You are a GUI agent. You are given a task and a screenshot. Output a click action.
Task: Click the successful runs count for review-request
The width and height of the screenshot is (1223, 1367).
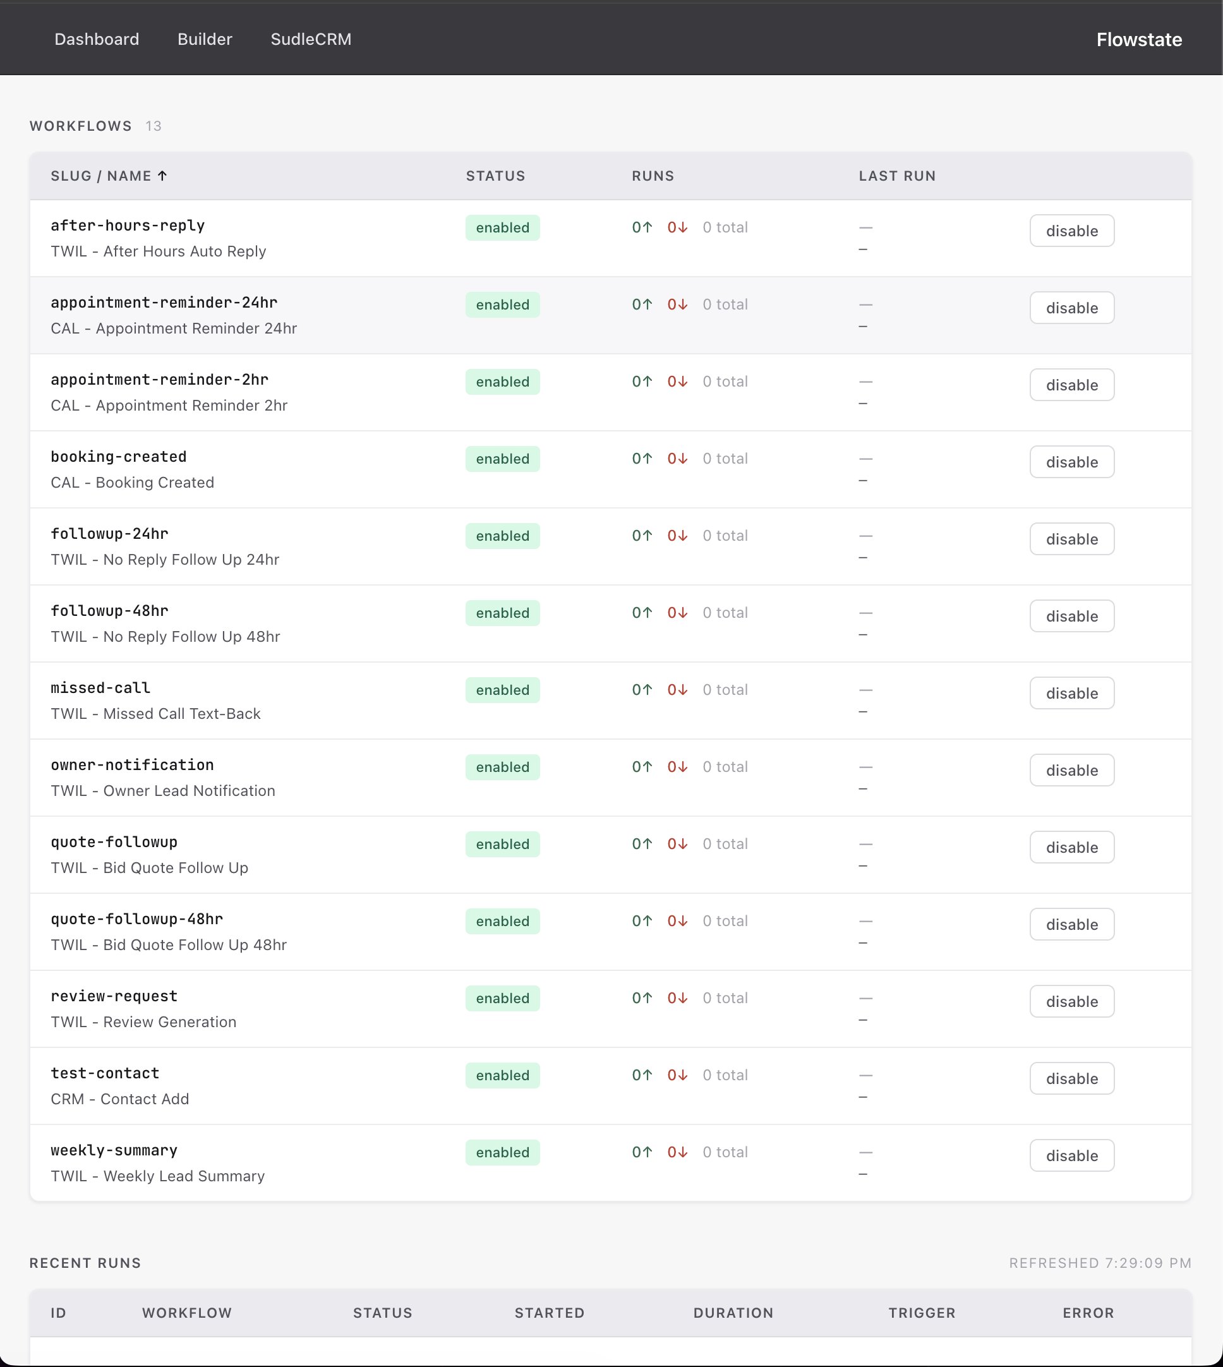point(642,998)
